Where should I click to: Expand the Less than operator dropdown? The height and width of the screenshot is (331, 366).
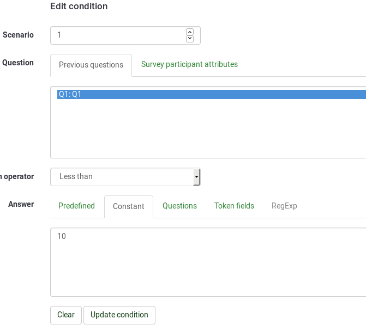[x=125, y=177]
